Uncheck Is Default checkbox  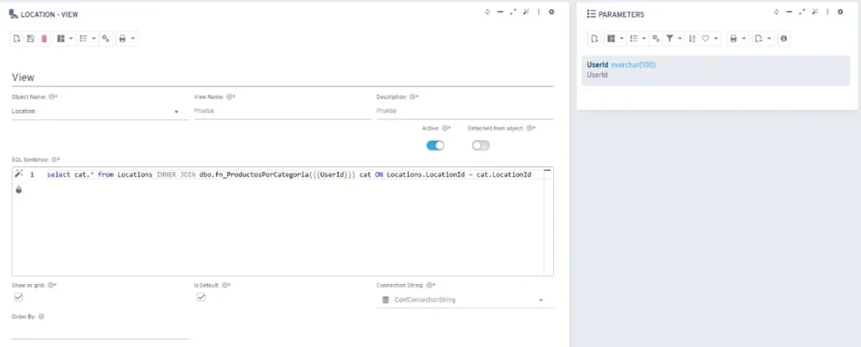pyautogui.click(x=201, y=297)
